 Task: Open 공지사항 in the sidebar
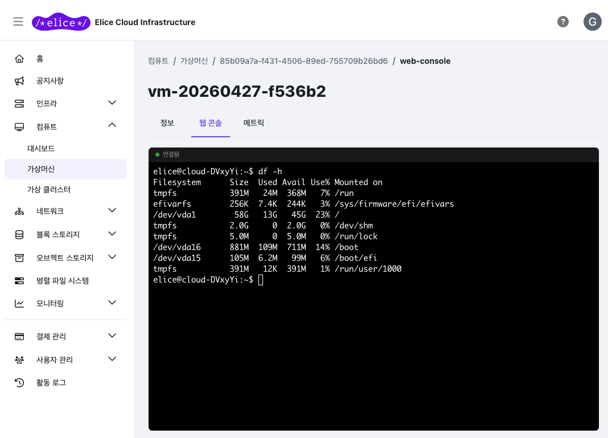click(50, 81)
